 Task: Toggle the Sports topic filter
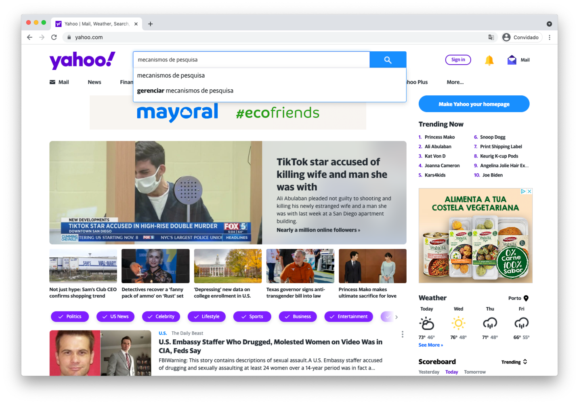pyautogui.click(x=252, y=316)
